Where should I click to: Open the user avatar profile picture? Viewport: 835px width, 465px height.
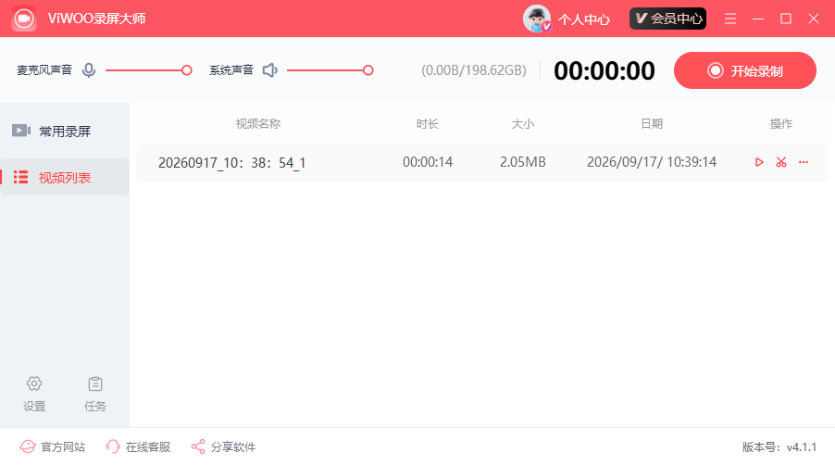[x=537, y=19]
